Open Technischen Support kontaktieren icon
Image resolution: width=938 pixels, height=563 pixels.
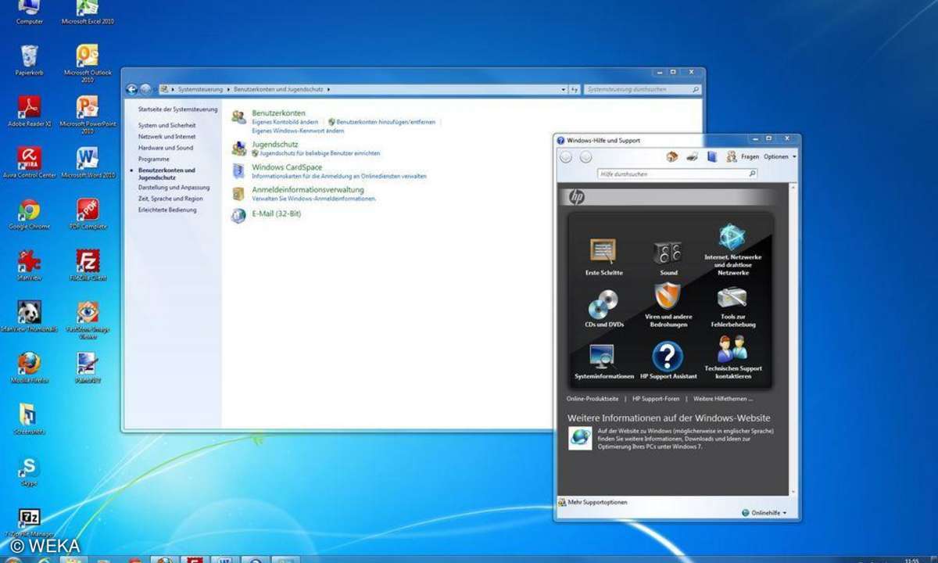[x=732, y=349]
